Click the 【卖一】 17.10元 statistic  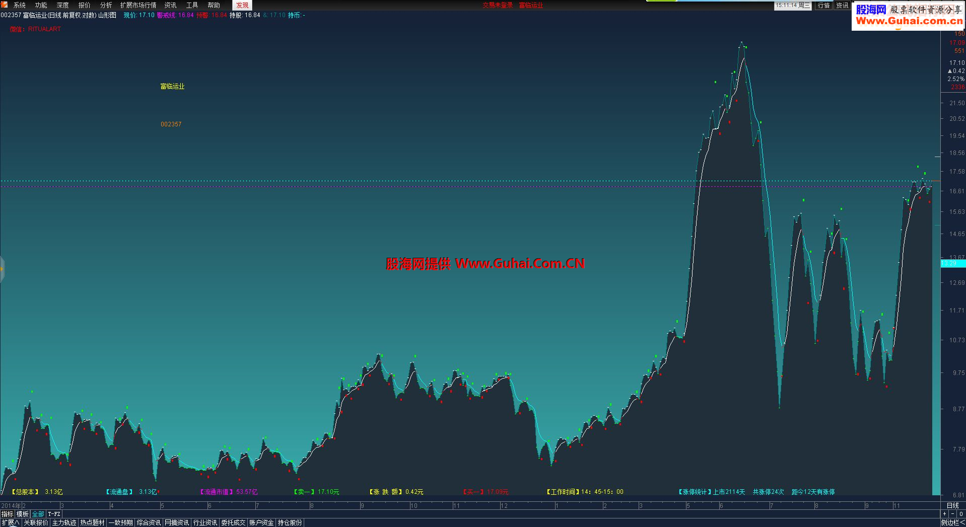316,492
